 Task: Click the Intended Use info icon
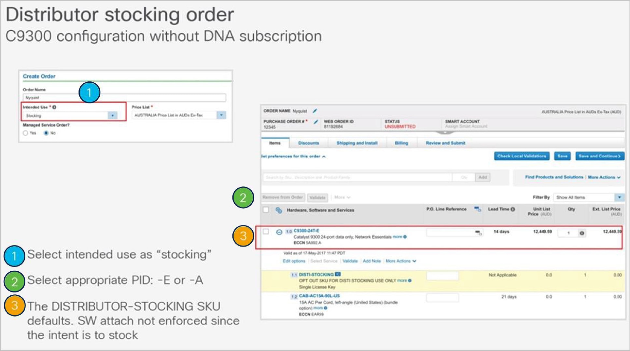(x=54, y=107)
